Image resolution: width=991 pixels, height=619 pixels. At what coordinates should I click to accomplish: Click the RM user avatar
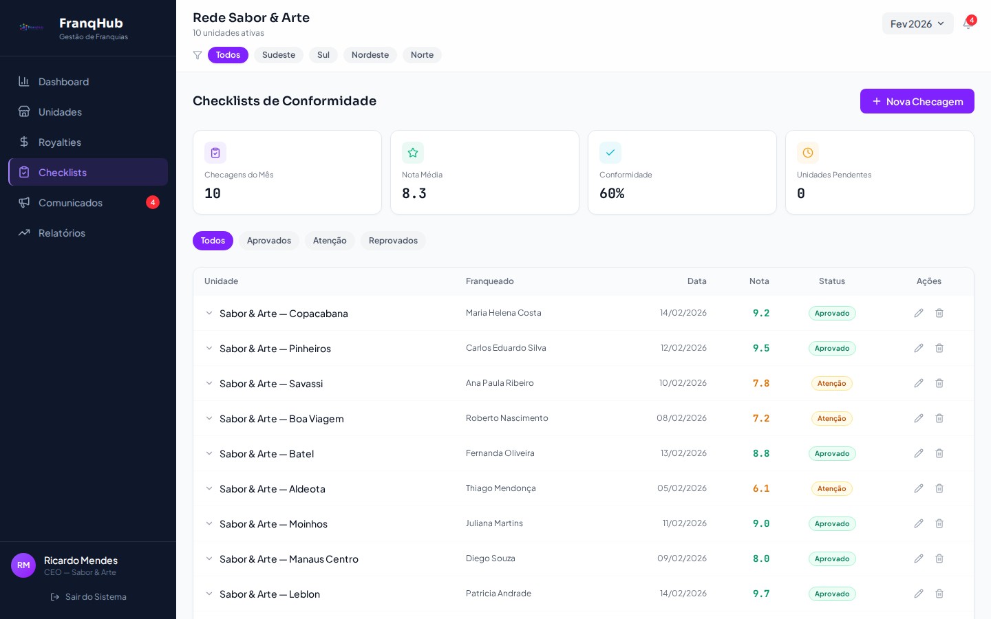point(23,565)
